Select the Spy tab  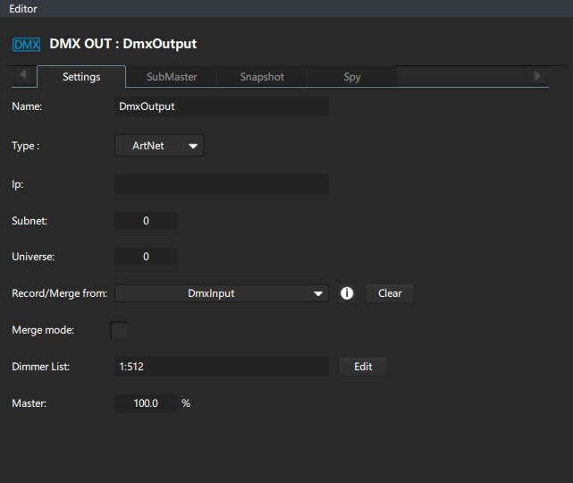[x=352, y=77]
